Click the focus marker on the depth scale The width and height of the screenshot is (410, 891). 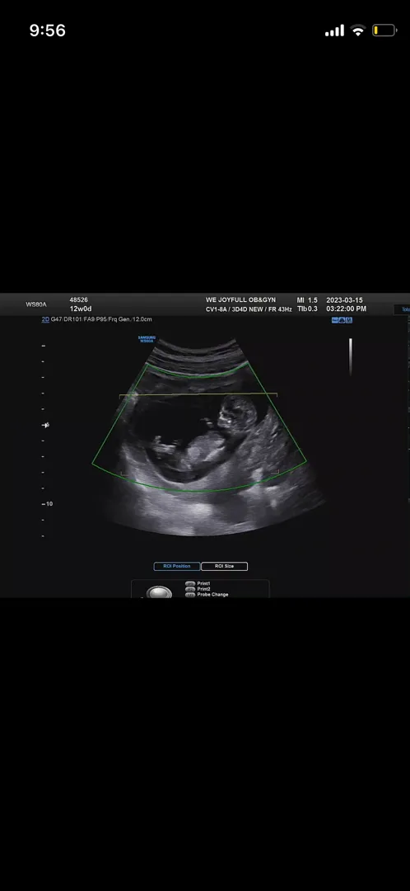tap(46, 425)
